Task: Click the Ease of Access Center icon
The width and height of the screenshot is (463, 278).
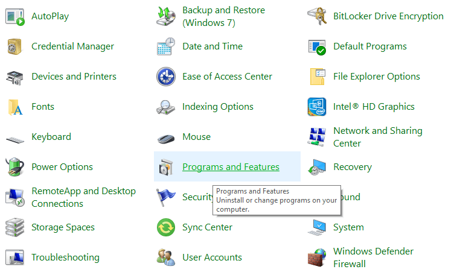Action: click(x=166, y=77)
